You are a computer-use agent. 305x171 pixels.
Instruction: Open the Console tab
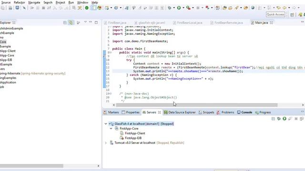pyautogui.click(x=244, y=113)
